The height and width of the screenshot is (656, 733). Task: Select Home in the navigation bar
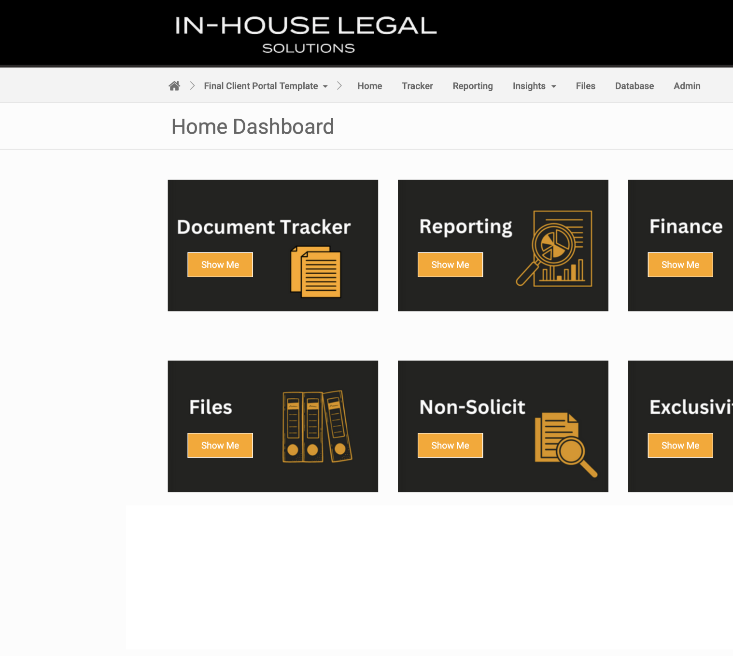(369, 86)
